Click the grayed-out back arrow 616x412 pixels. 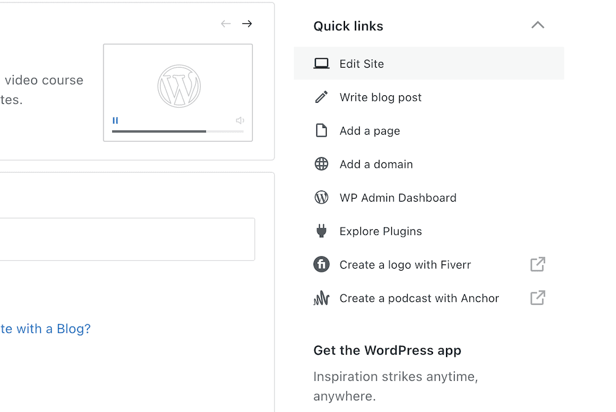(x=225, y=23)
